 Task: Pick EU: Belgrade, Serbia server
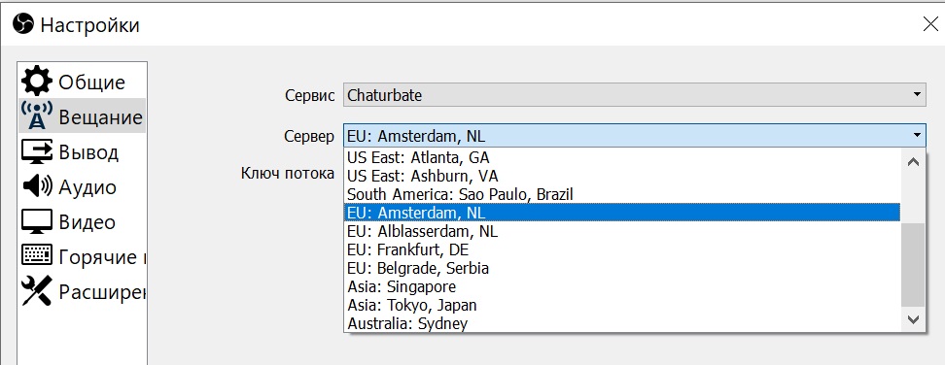[x=622, y=268]
